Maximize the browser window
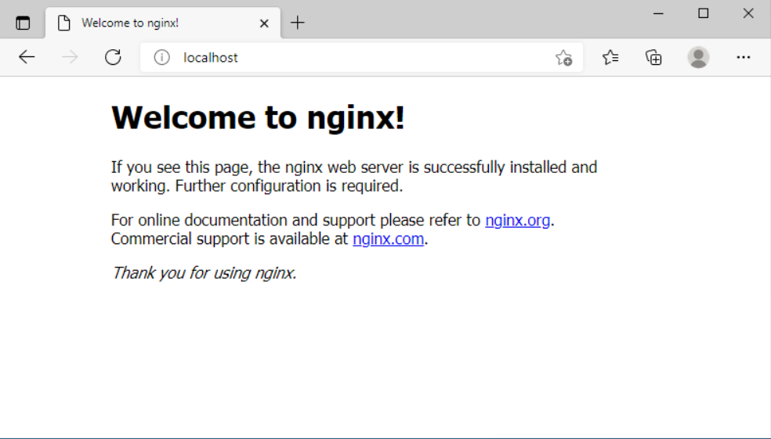The height and width of the screenshot is (439, 771). (703, 14)
